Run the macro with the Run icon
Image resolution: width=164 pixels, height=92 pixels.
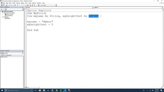pos(22,5)
